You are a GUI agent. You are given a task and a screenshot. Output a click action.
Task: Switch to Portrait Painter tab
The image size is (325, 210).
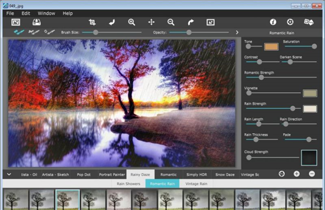(112, 175)
